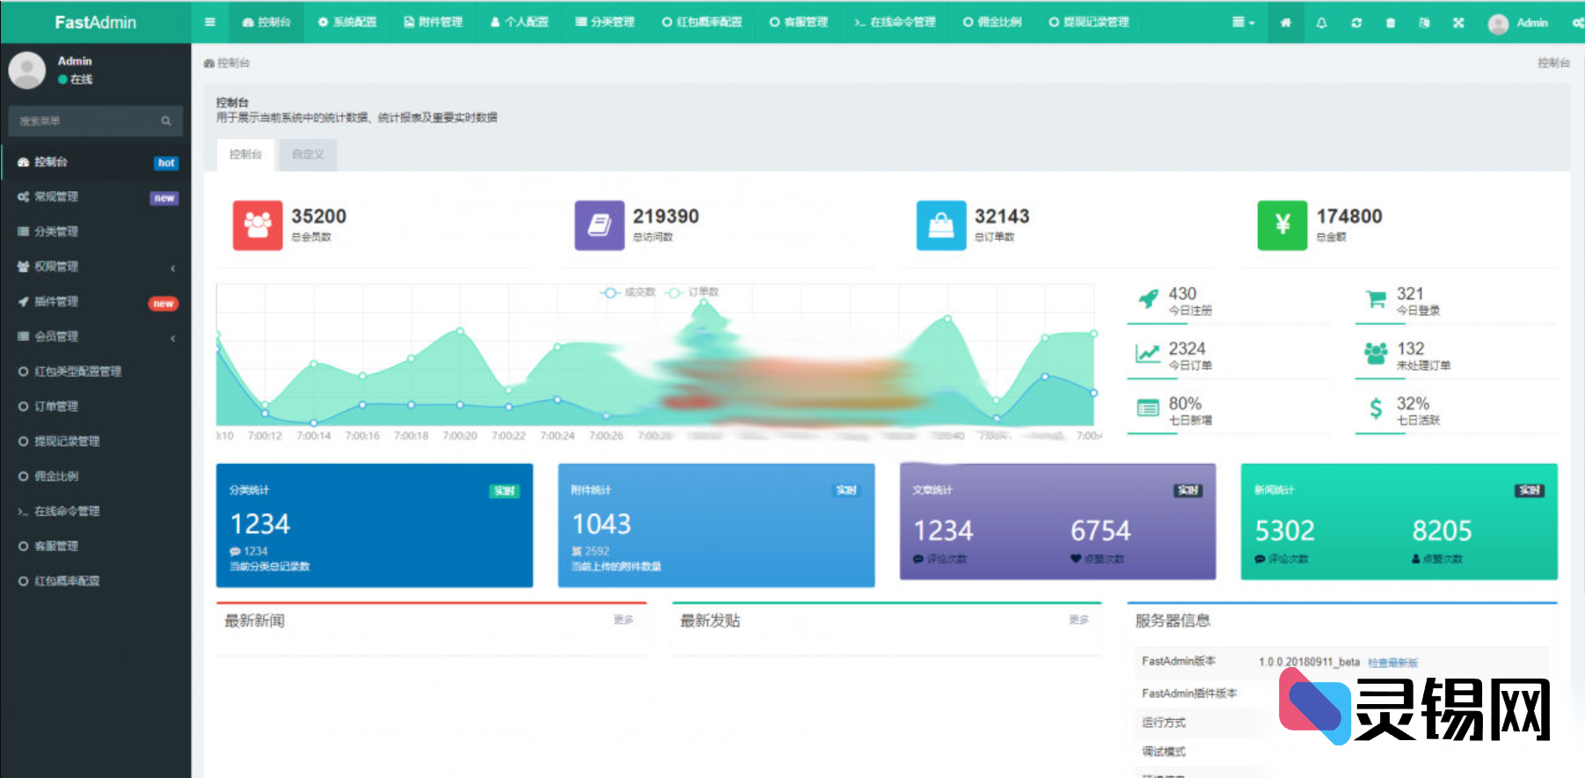Image resolution: width=1585 pixels, height=778 pixels.
Task: Expand the 权限管理 sidebar menu
Action: pyautogui.click(x=95, y=267)
